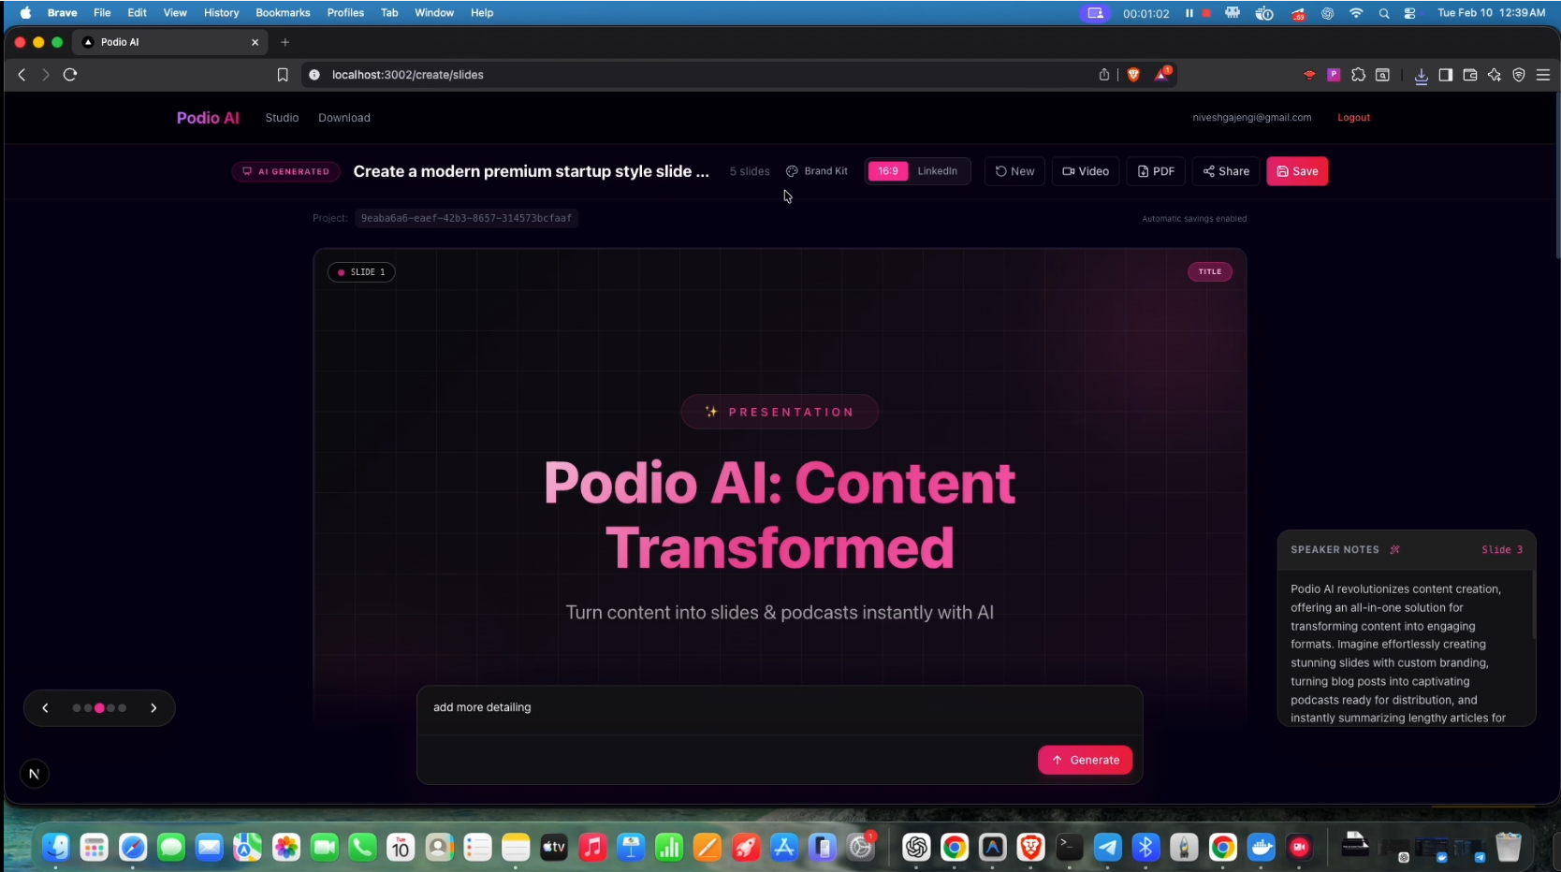Jump to first slide dot
The width and height of the screenshot is (1561, 872).
coord(77,708)
